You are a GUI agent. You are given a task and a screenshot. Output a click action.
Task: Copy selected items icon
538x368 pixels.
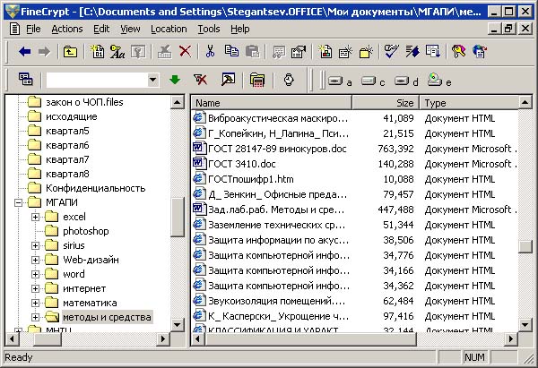[231, 51]
